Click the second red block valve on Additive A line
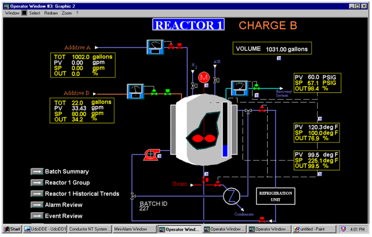Viewport: 372px width, 237px height. [x=179, y=46]
